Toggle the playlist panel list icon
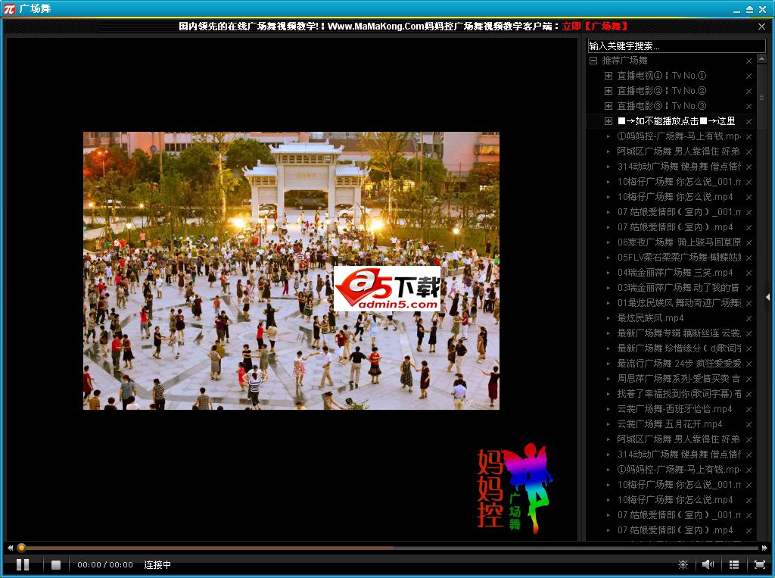 [x=734, y=564]
